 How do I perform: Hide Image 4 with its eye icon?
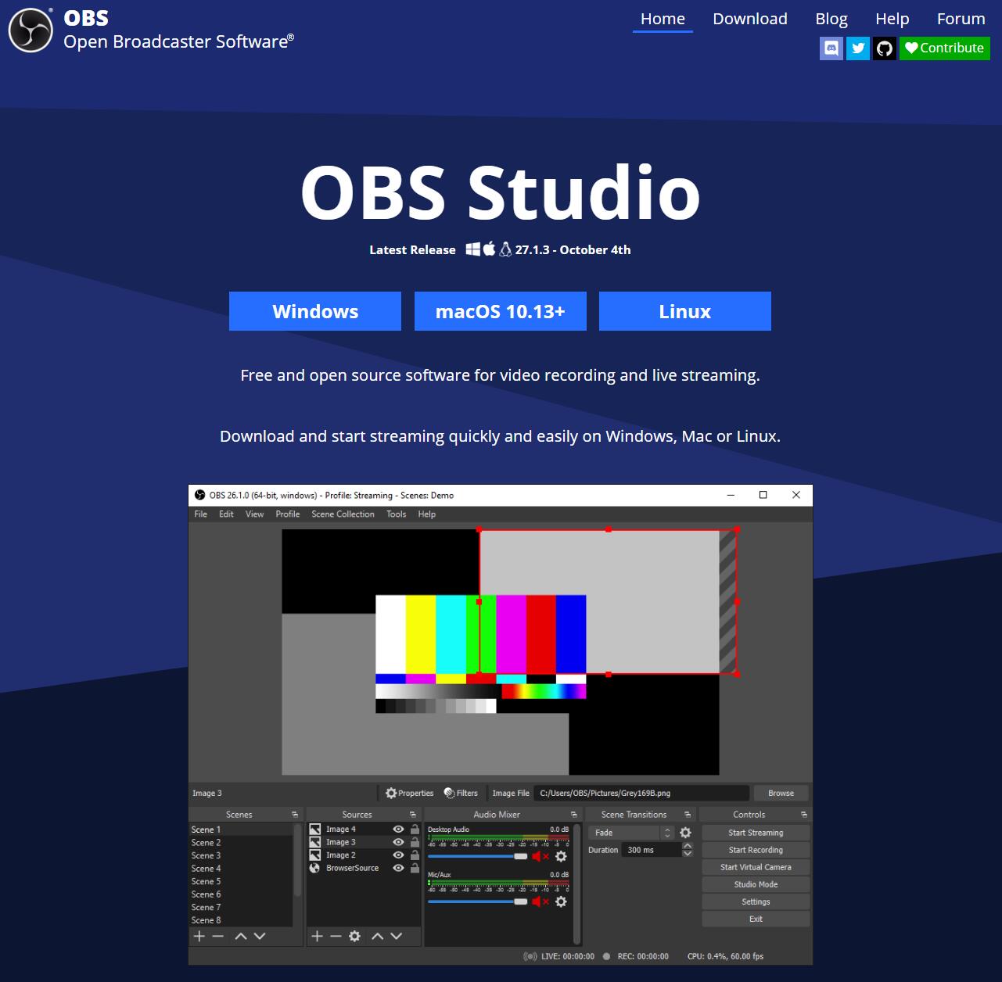[398, 830]
